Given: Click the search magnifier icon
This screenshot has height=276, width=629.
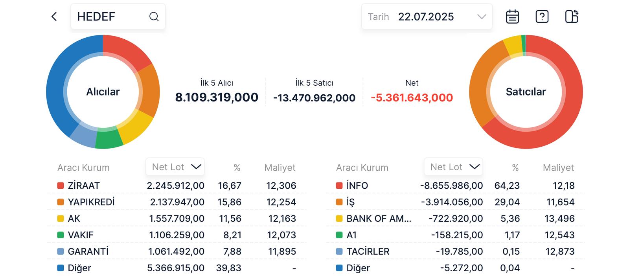Looking at the screenshot, I should click(154, 17).
